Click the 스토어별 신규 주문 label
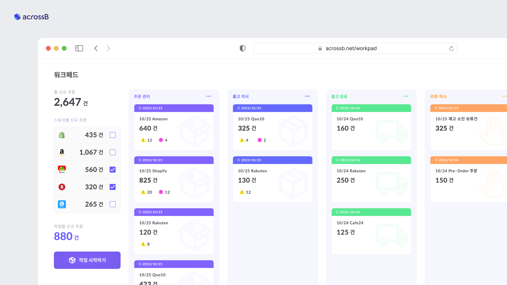The image size is (507, 285). pos(70,120)
